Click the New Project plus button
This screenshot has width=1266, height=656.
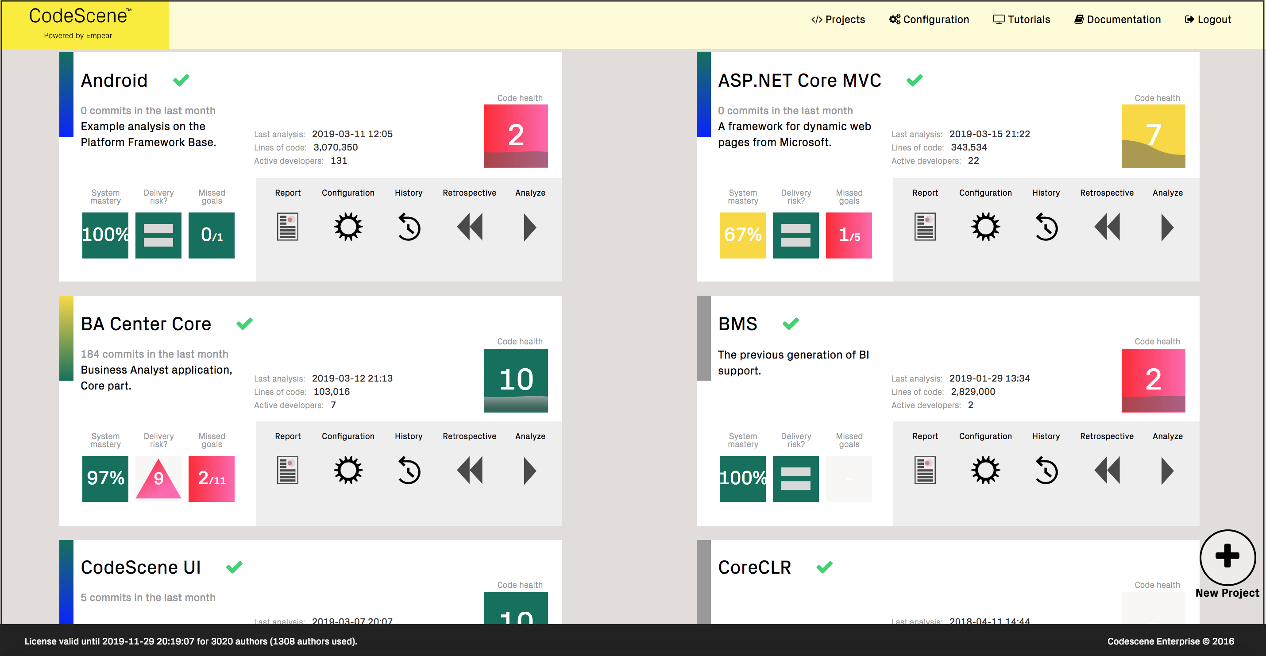(1227, 557)
